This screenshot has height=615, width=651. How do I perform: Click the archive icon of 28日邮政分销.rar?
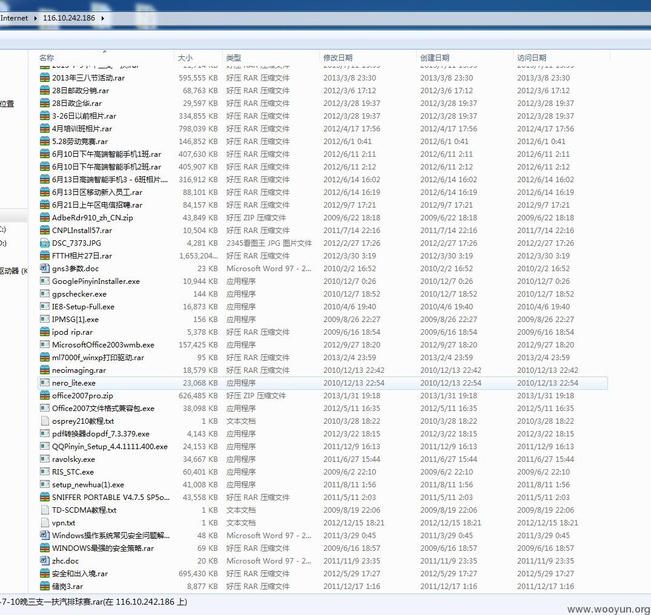click(44, 90)
